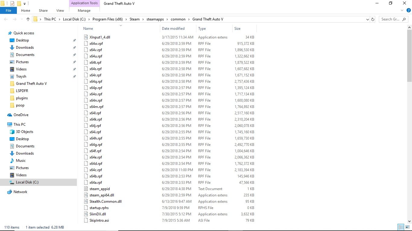Click 'common' in the address breadcrumb
412x231 pixels.
[178, 19]
